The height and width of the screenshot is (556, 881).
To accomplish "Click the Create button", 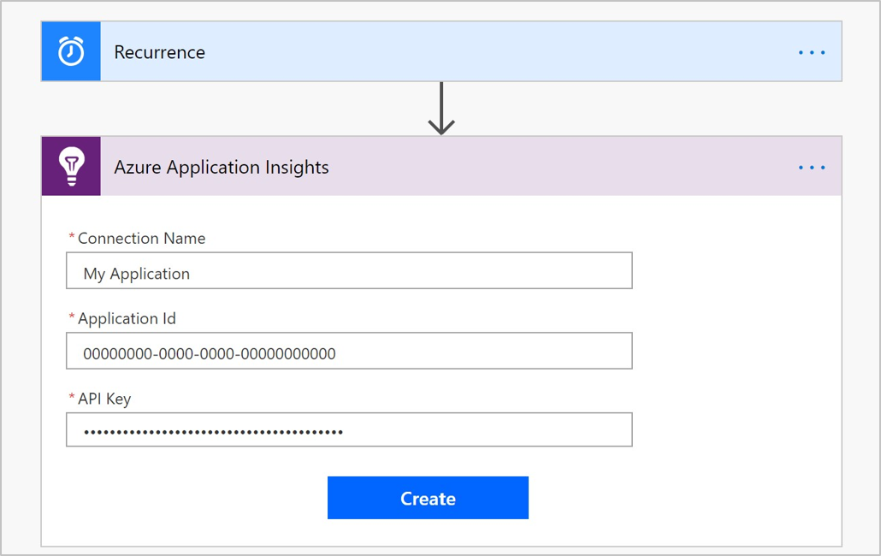I will (428, 498).
